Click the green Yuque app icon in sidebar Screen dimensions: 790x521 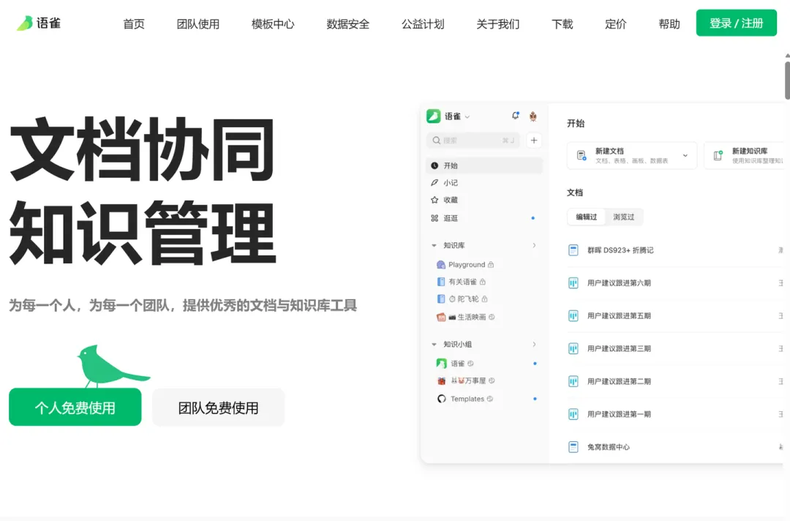coord(433,116)
